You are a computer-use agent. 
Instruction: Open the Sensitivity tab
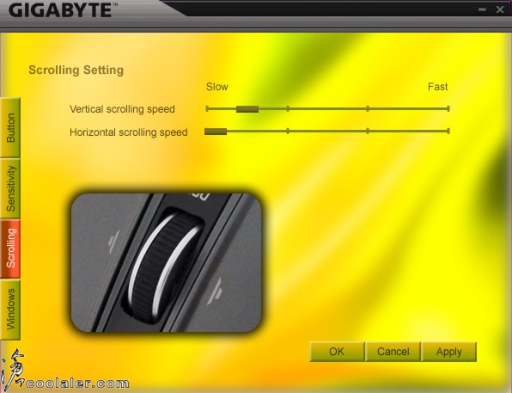pos(10,188)
